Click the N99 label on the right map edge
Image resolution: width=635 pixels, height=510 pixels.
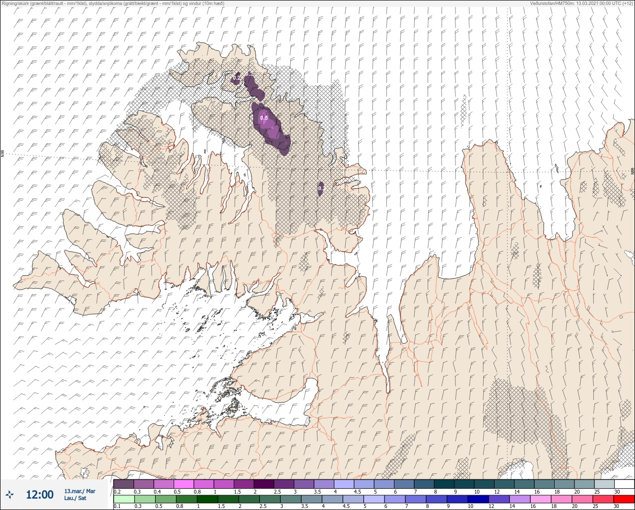click(633, 171)
